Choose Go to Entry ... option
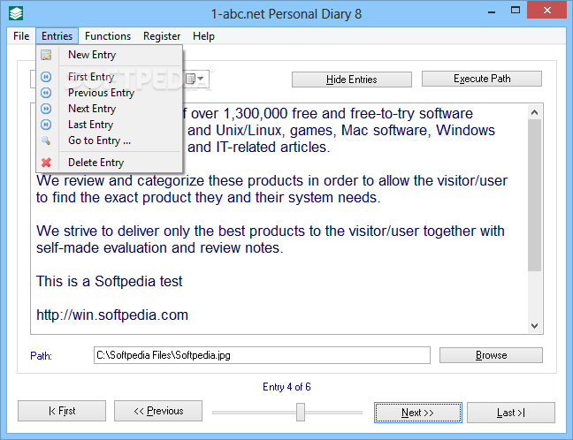 [x=110, y=140]
